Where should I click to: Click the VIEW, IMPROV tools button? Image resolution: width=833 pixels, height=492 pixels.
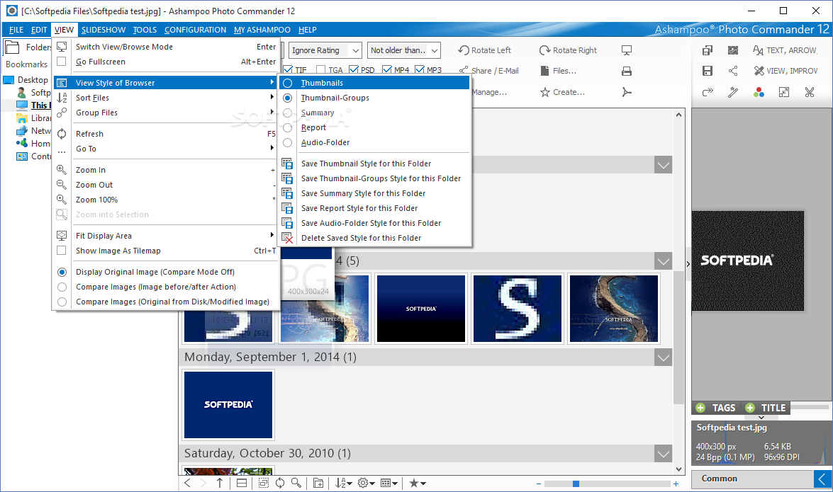[786, 71]
